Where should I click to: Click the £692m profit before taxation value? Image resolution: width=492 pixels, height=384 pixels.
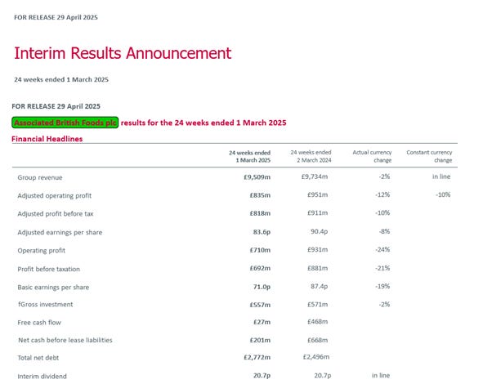(x=260, y=268)
